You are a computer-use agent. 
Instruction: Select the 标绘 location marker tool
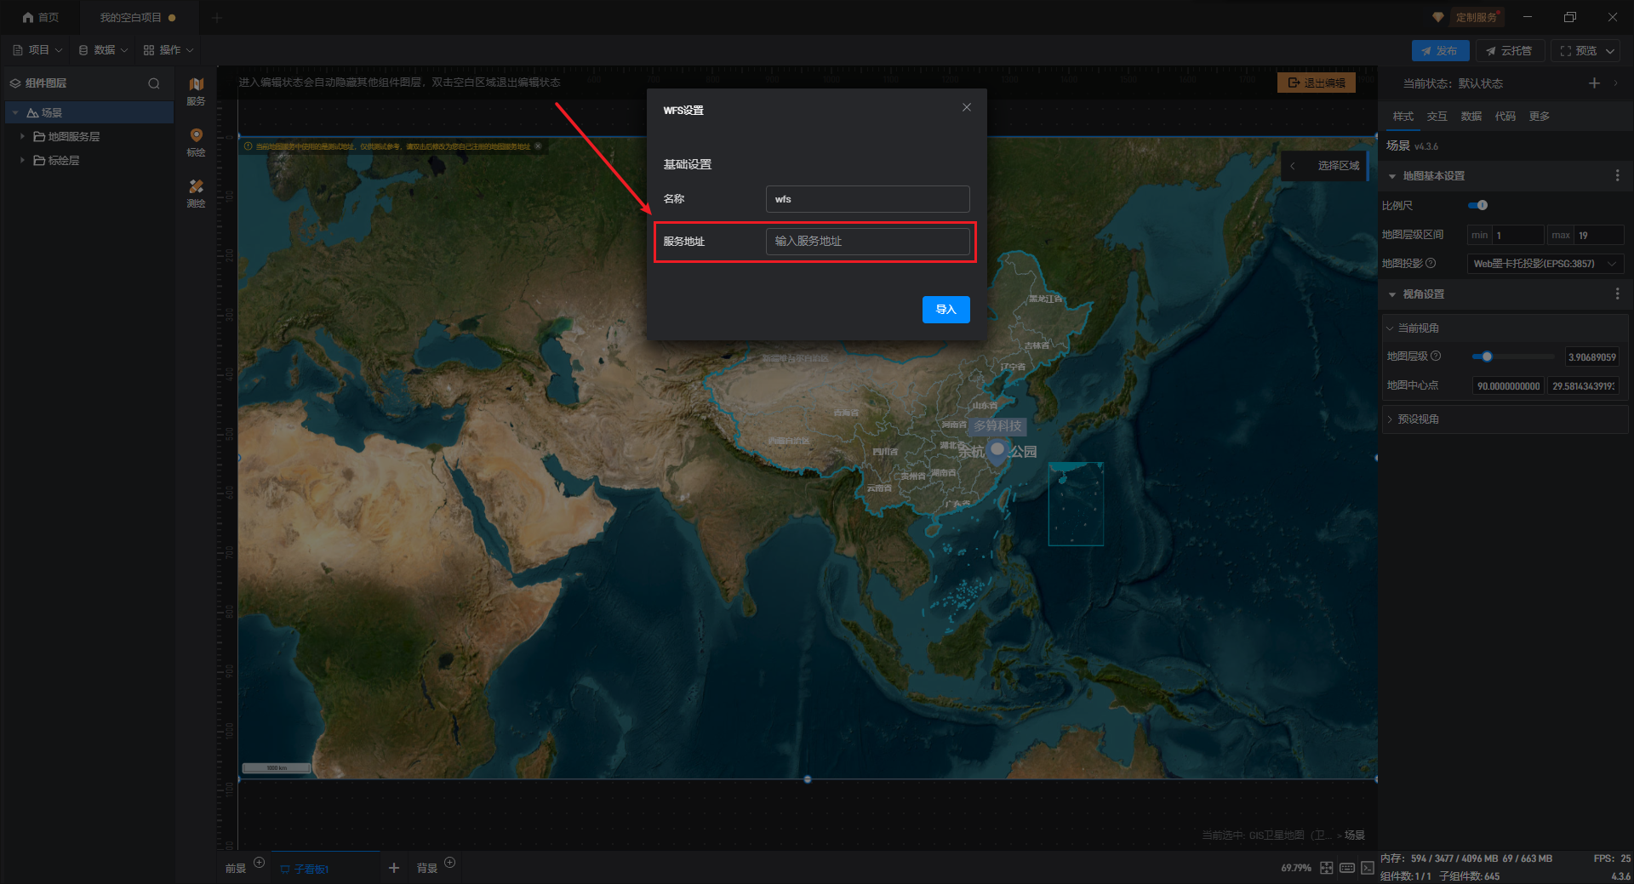click(196, 141)
